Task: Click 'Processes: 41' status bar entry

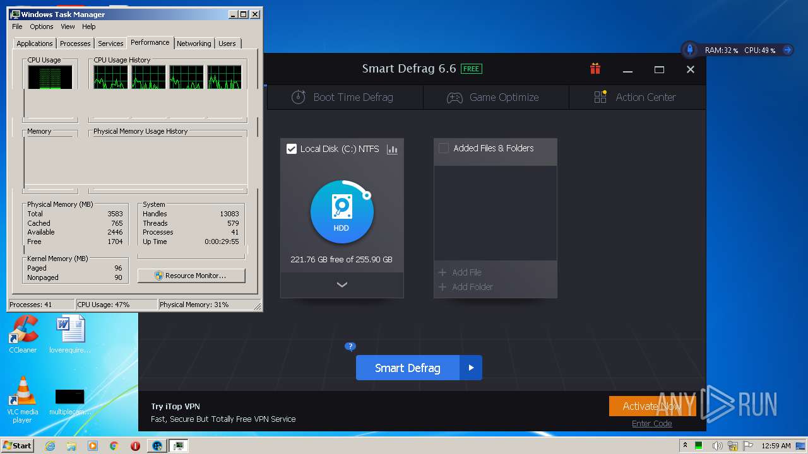Action: pos(41,305)
